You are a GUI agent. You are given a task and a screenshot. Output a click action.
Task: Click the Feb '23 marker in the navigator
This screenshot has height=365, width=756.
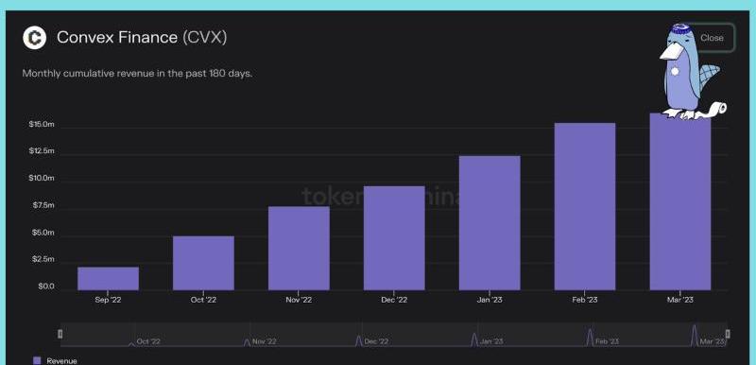pos(607,341)
